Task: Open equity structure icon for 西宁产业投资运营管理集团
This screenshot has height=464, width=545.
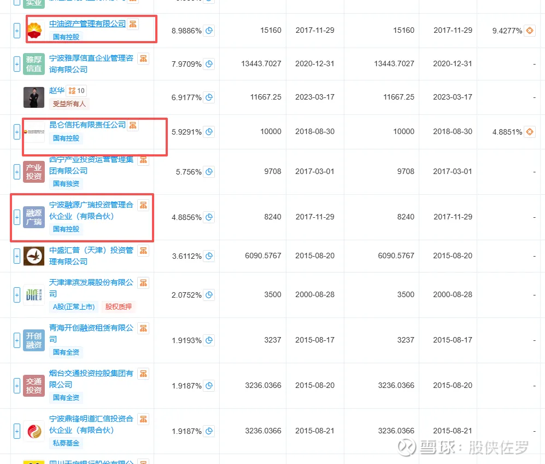Action: tap(143, 160)
